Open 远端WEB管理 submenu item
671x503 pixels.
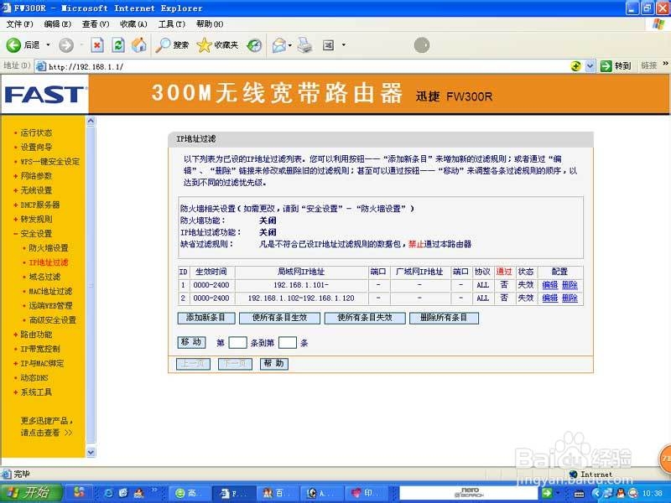pyautogui.click(x=50, y=306)
